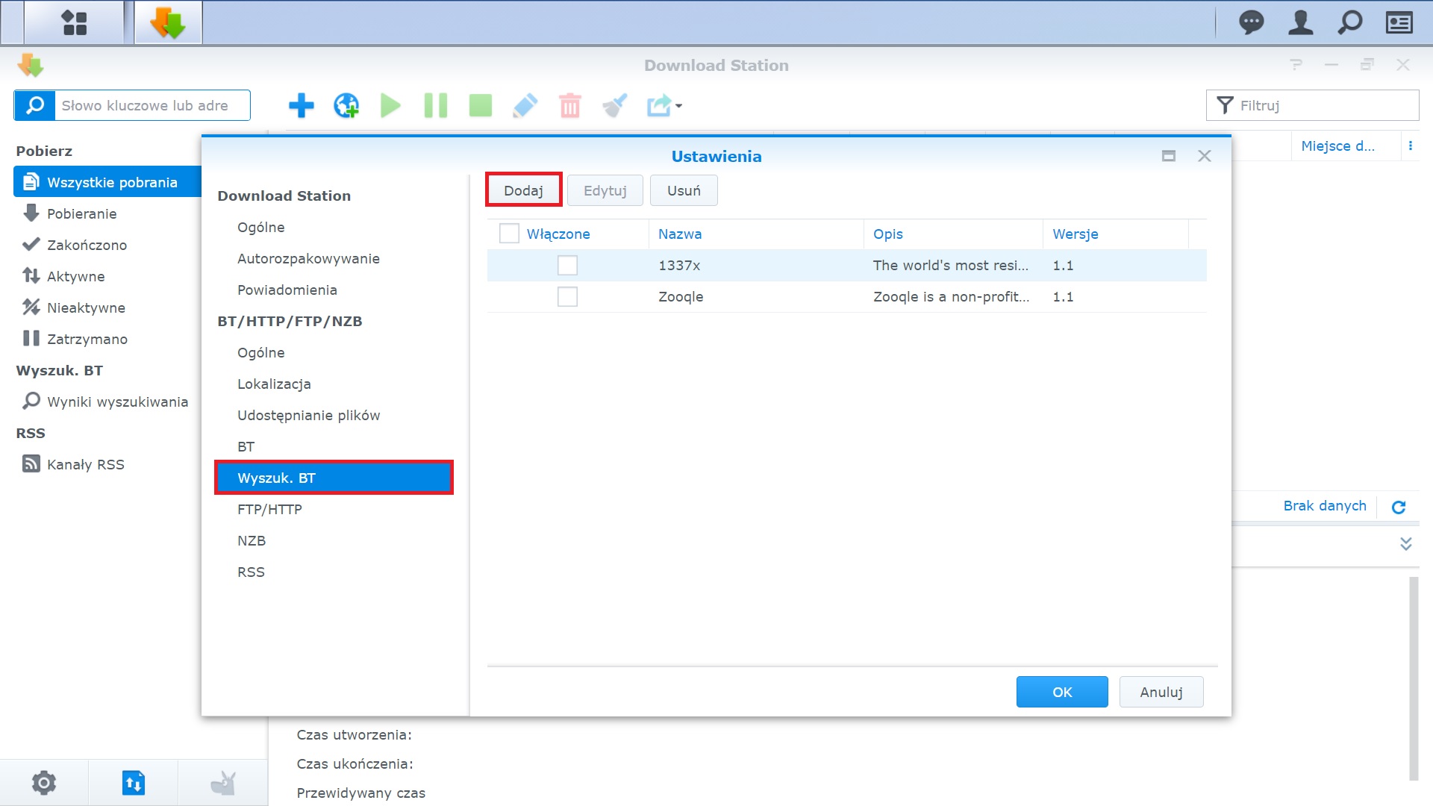1433x806 pixels.
Task: Click the refresh icon next to Brak danych
Action: [x=1399, y=507]
